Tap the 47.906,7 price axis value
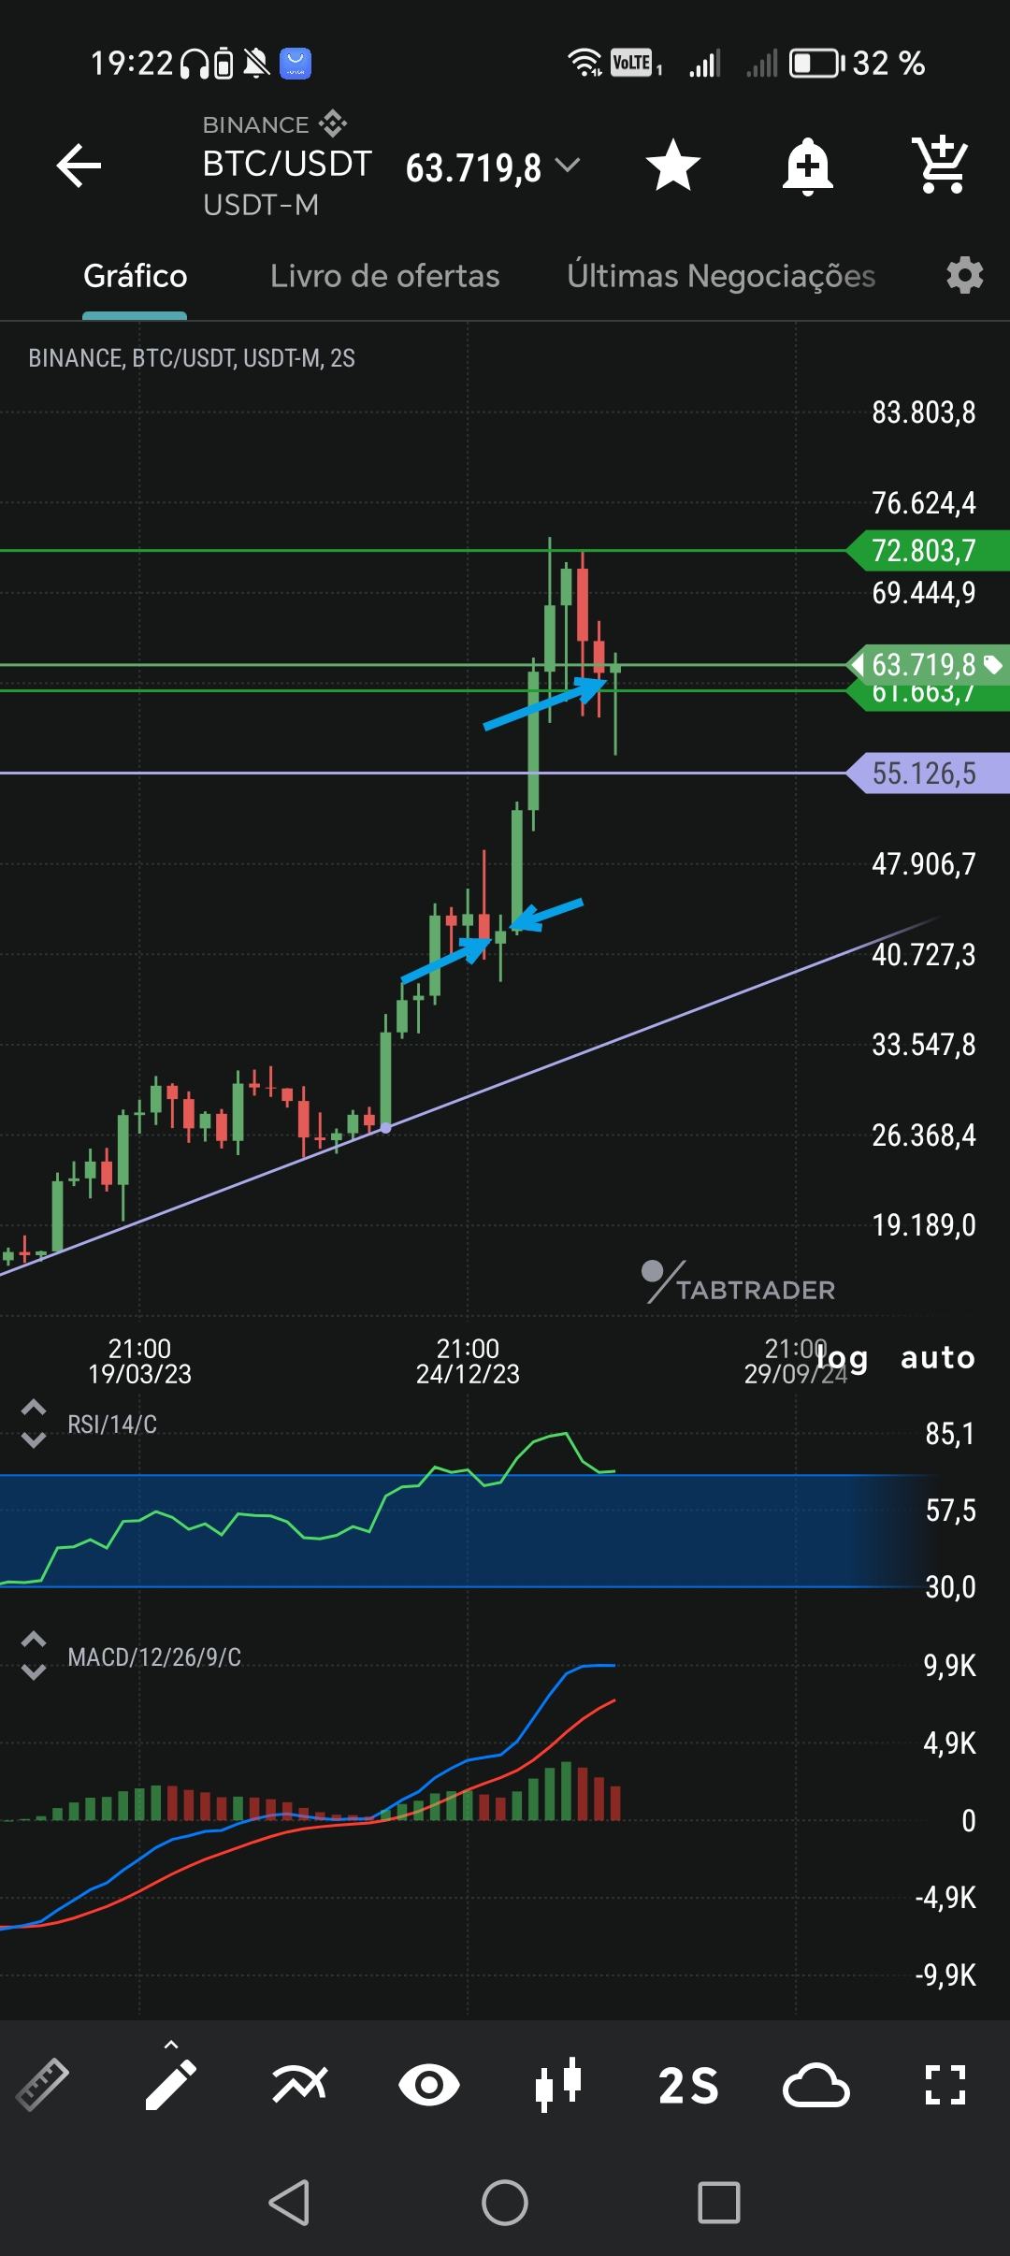The image size is (1010, 2256). [x=924, y=863]
